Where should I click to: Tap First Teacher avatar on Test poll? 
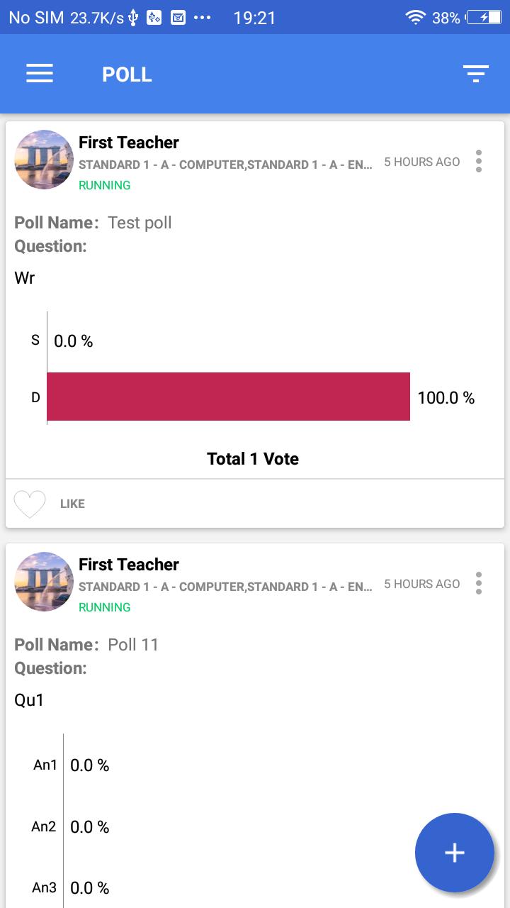[44, 160]
